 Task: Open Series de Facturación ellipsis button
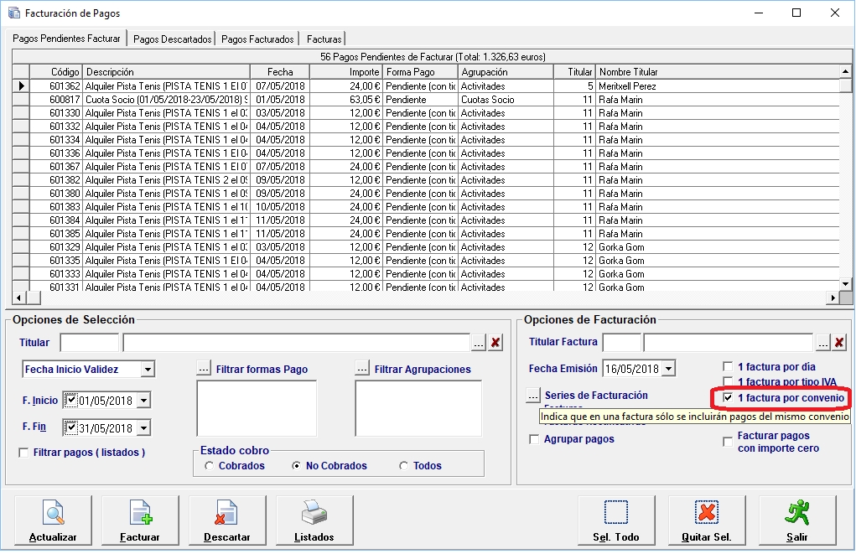click(x=533, y=395)
